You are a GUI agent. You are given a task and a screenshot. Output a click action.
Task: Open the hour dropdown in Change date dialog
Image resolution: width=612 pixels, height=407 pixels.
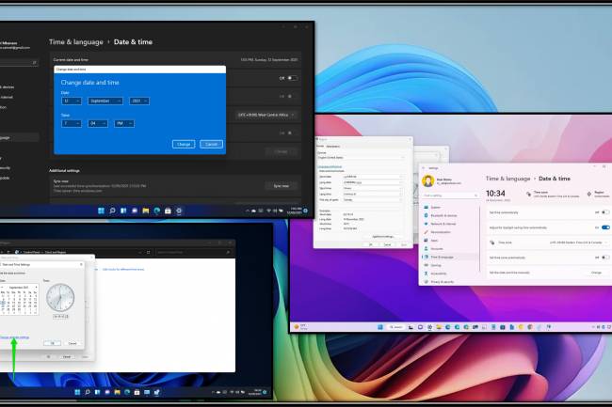pos(72,123)
